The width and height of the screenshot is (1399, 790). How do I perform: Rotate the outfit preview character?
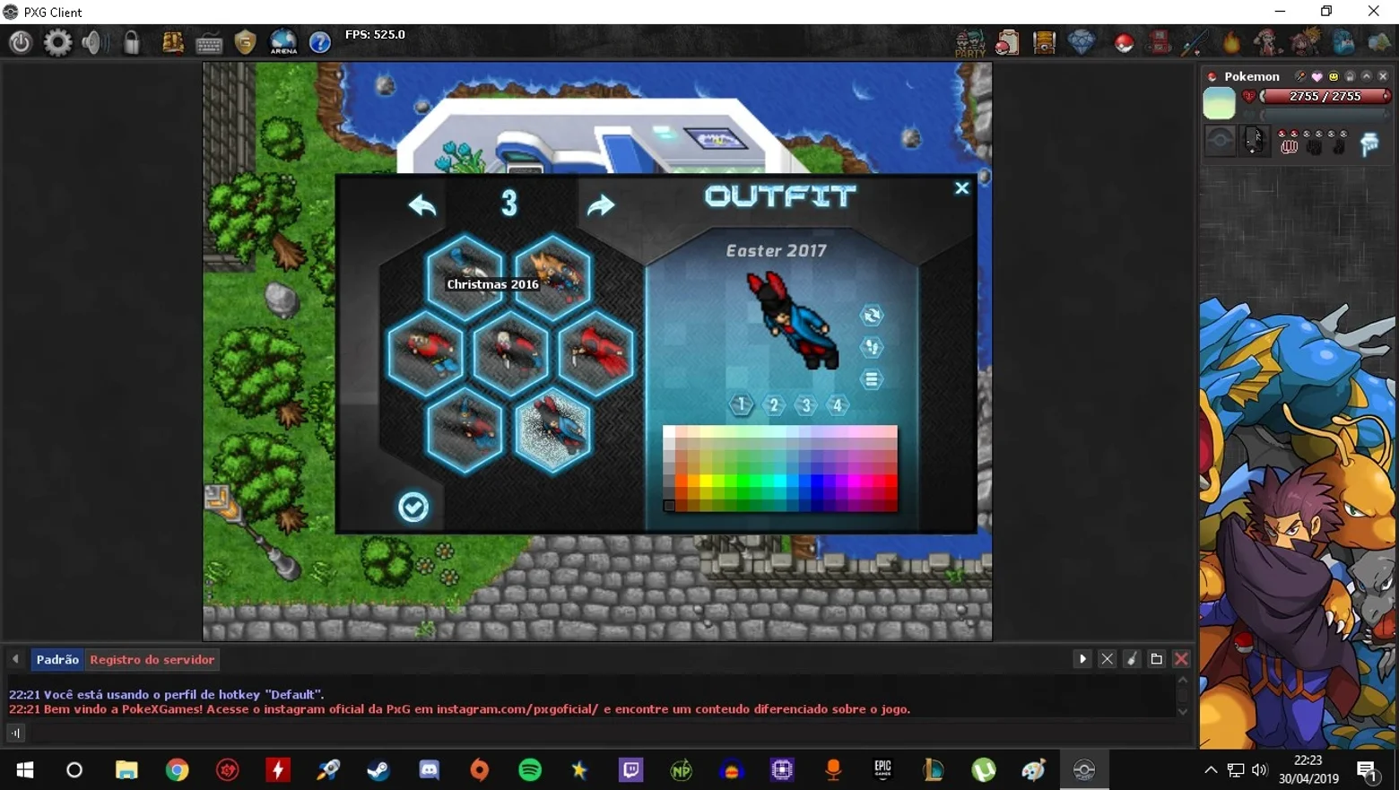point(871,316)
